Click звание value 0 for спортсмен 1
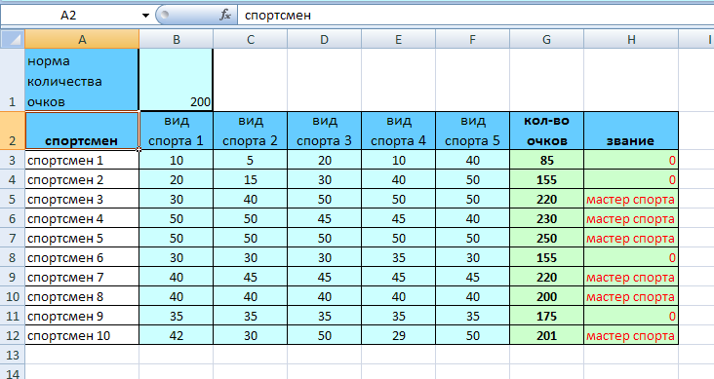The height and width of the screenshot is (379, 714). click(x=631, y=160)
